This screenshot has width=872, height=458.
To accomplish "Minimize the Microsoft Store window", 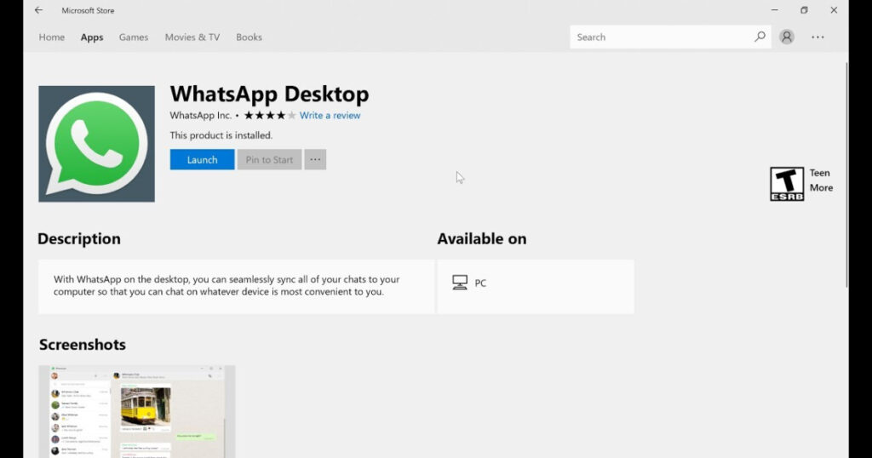I will point(774,10).
